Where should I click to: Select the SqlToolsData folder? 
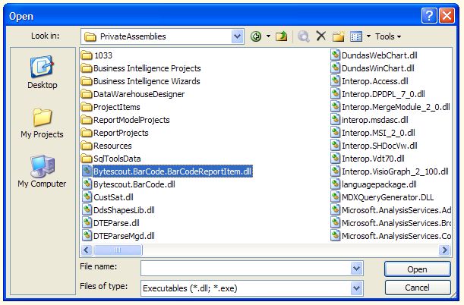coord(111,159)
